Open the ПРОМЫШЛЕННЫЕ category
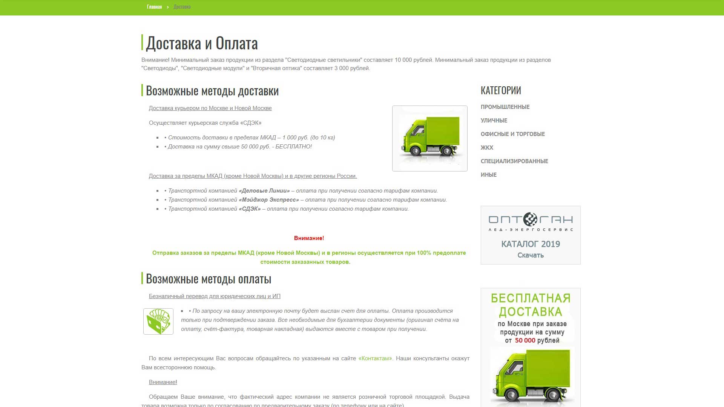 [505, 107]
